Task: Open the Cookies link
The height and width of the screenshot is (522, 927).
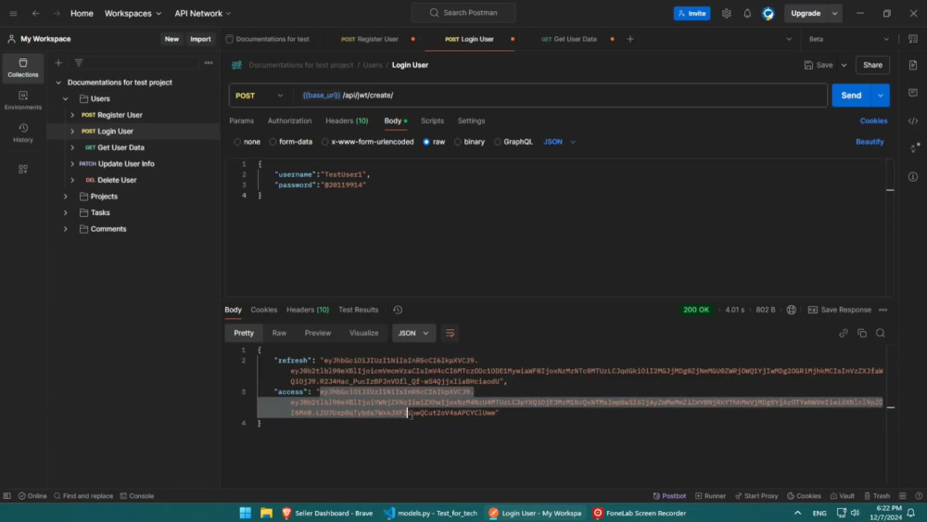Action: [873, 121]
